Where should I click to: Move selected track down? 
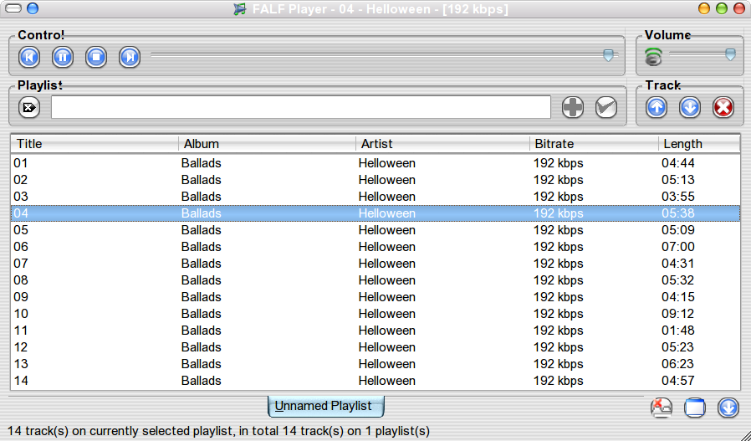pyautogui.click(x=690, y=107)
